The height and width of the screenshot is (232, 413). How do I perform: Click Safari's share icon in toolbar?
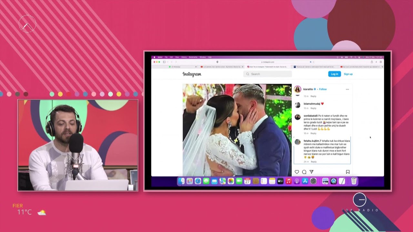pos(372,62)
